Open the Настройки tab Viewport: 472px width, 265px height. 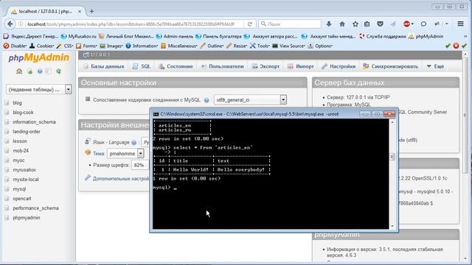tap(339, 66)
